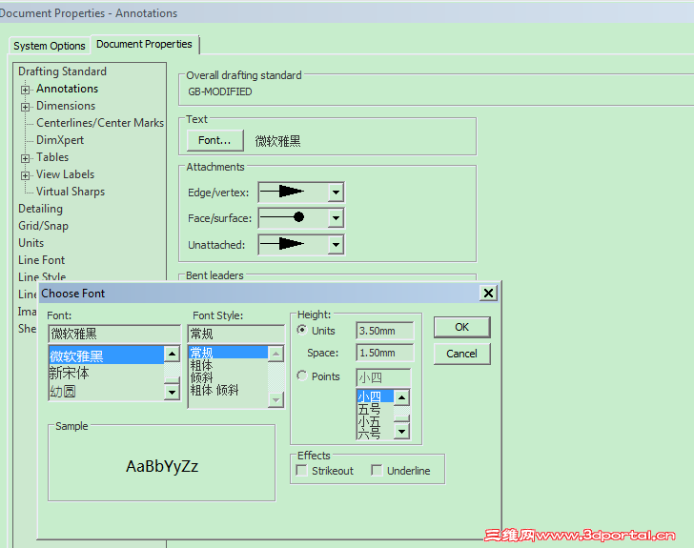Select the Dimensions tree item
694x548 pixels.
click(66, 106)
